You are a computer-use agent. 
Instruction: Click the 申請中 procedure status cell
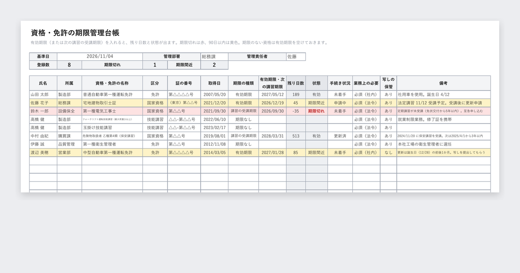click(340, 103)
